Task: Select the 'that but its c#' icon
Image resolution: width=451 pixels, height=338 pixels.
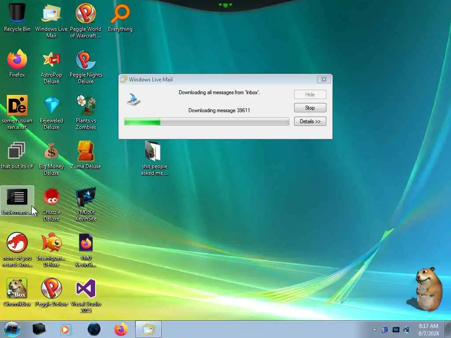Action: pyautogui.click(x=17, y=155)
